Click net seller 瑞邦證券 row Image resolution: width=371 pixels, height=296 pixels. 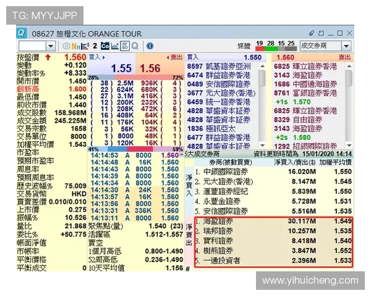point(273,231)
